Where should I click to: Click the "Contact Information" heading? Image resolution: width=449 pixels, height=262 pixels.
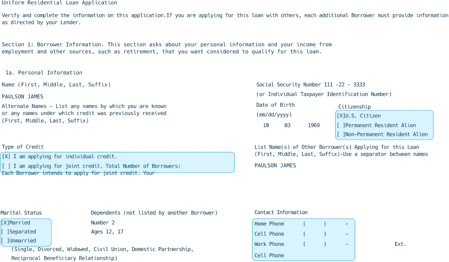(x=281, y=212)
